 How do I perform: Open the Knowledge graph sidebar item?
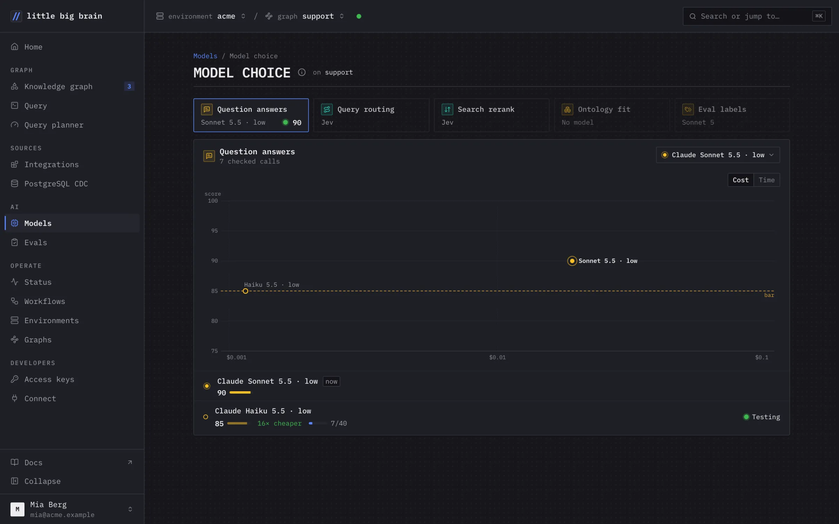coord(72,86)
